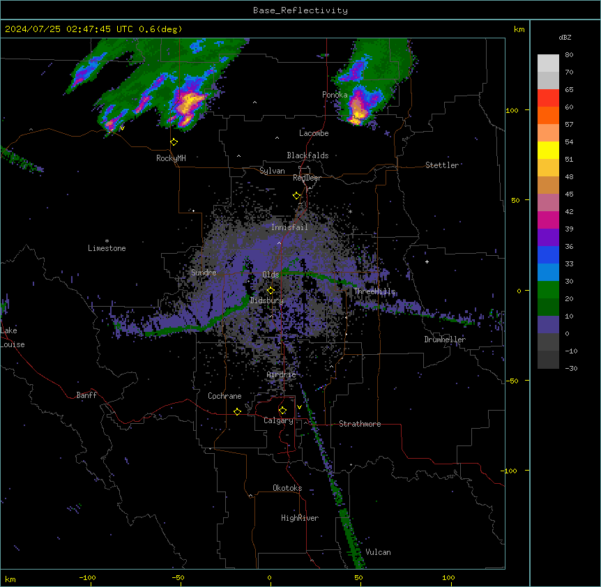
Task: Click the dBZ legend heading
Action: click(x=565, y=38)
